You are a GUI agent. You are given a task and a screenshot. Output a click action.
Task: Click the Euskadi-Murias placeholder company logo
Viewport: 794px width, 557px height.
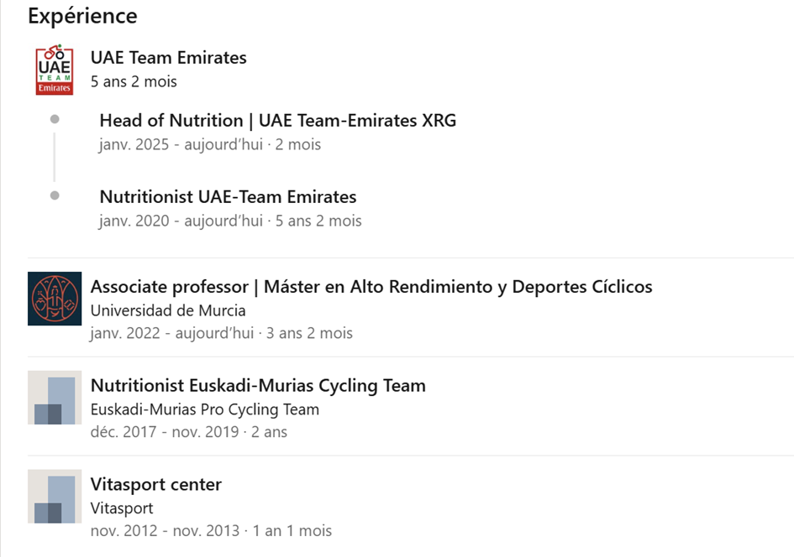tap(55, 398)
